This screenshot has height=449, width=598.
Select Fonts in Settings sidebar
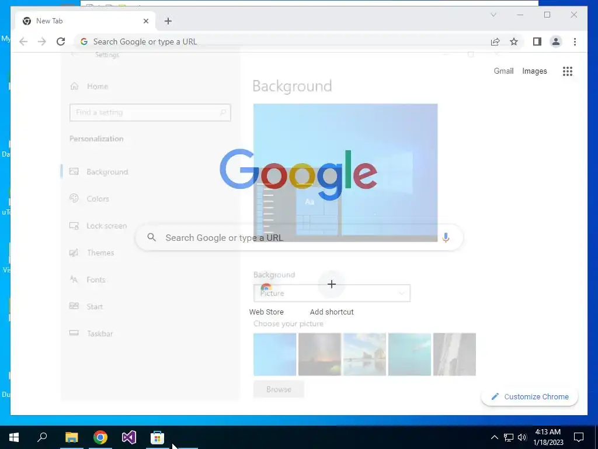tap(96, 280)
